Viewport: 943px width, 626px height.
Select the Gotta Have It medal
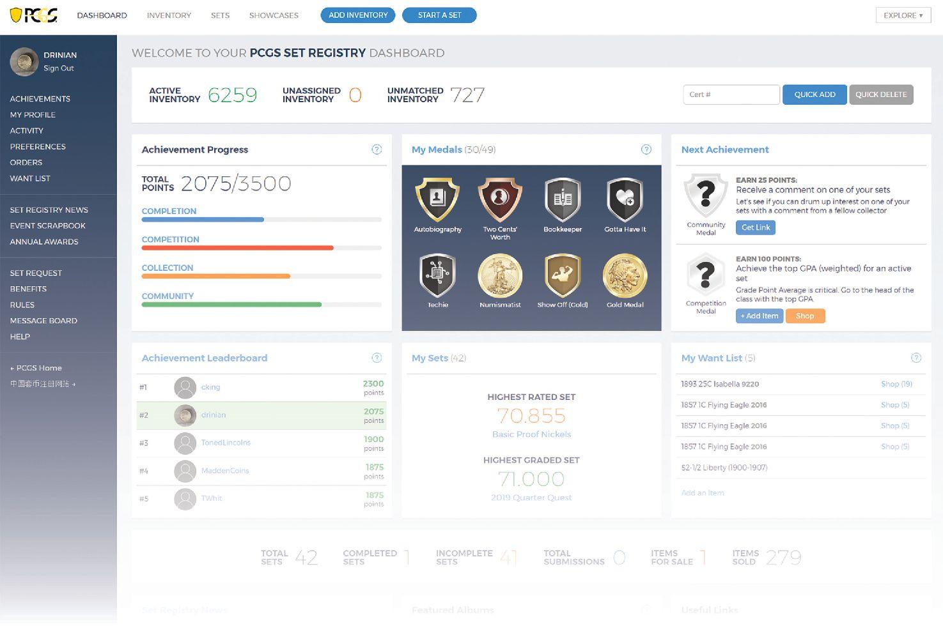(x=625, y=201)
